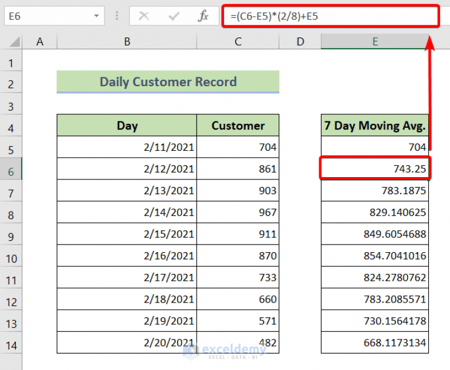450x370 pixels.
Task: Select customer value 733
Action: 238,277
